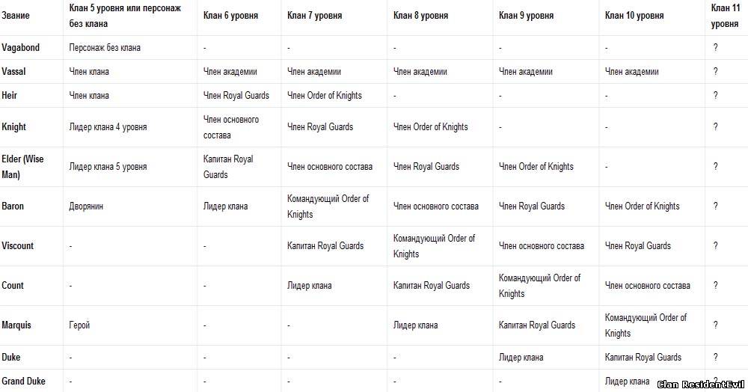Select the Viscount row label
748x392 pixels.
point(18,245)
